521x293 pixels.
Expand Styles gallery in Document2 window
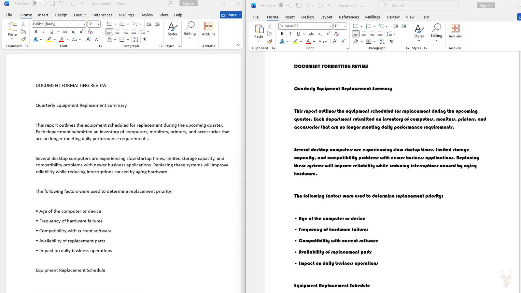[x=172, y=31]
